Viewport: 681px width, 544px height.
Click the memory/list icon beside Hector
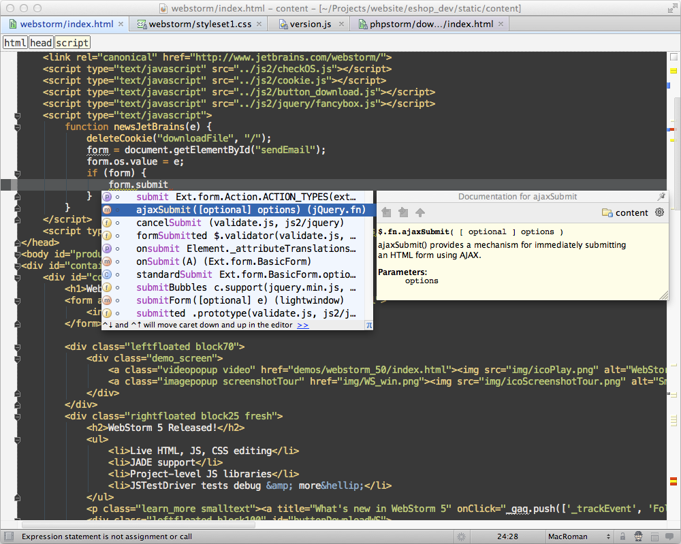[655, 537]
